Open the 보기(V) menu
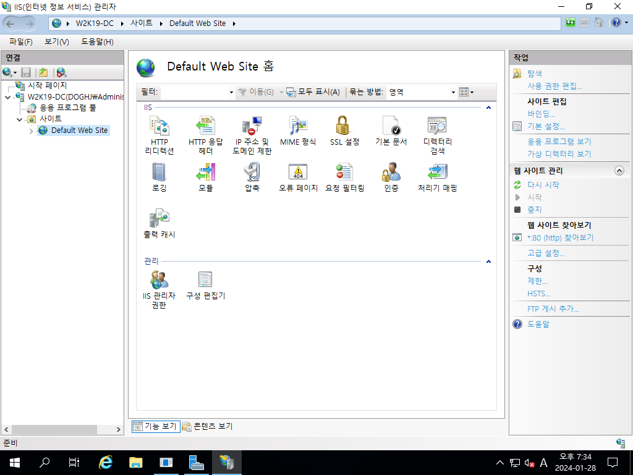 point(56,41)
